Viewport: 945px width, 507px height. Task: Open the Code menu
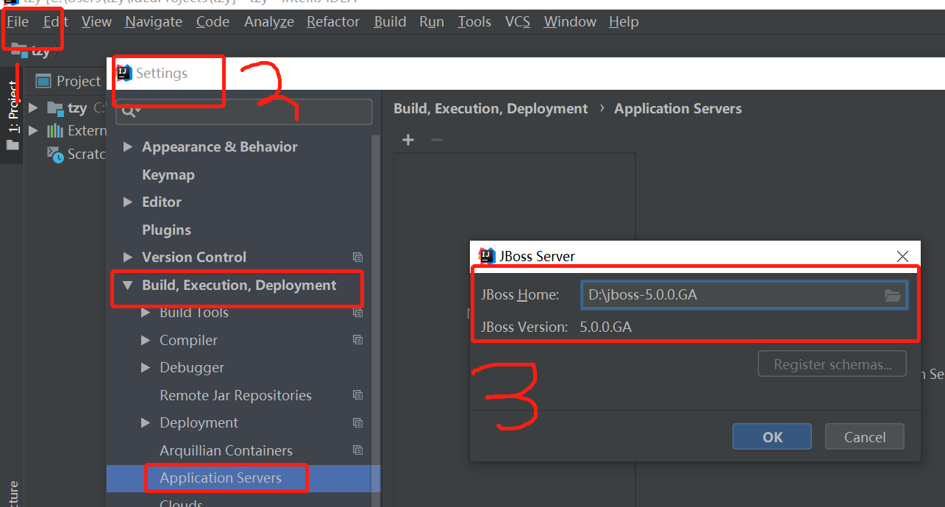click(213, 22)
